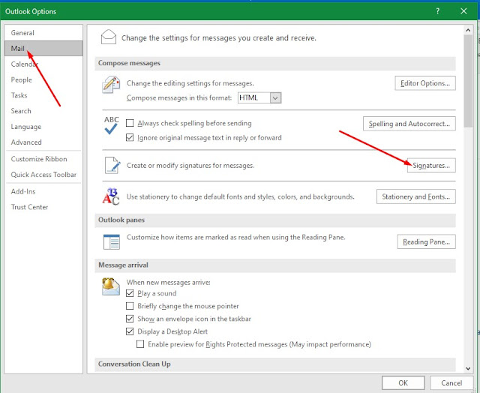Click the Help question mark in title bar

pos(437,11)
